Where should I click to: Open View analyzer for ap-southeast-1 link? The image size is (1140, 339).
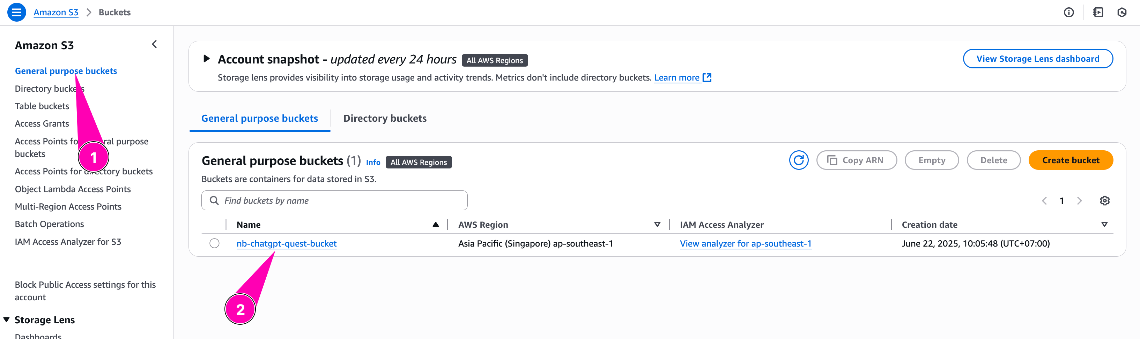(745, 243)
